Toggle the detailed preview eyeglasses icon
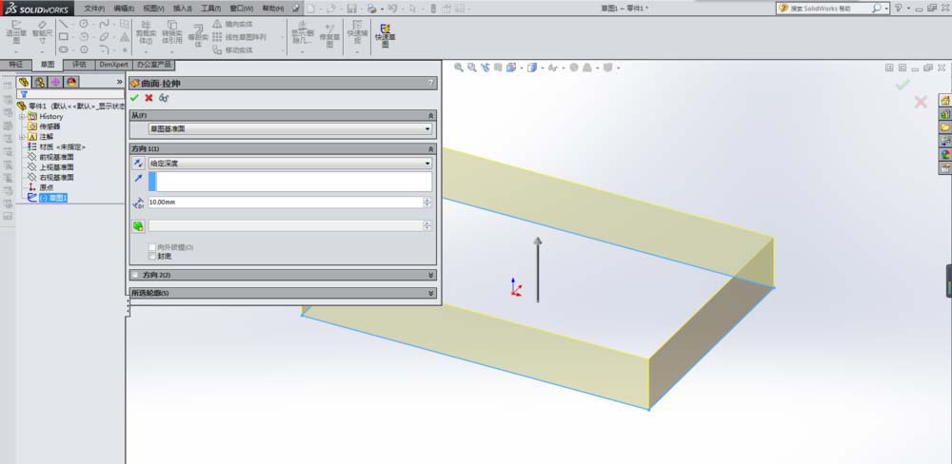The height and width of the screenshot is (464, 952). 164,98
